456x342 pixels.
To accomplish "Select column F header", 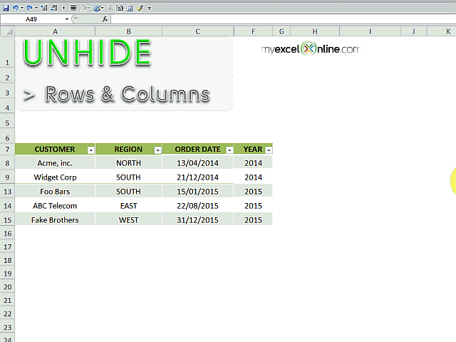I will coord(254,31).
